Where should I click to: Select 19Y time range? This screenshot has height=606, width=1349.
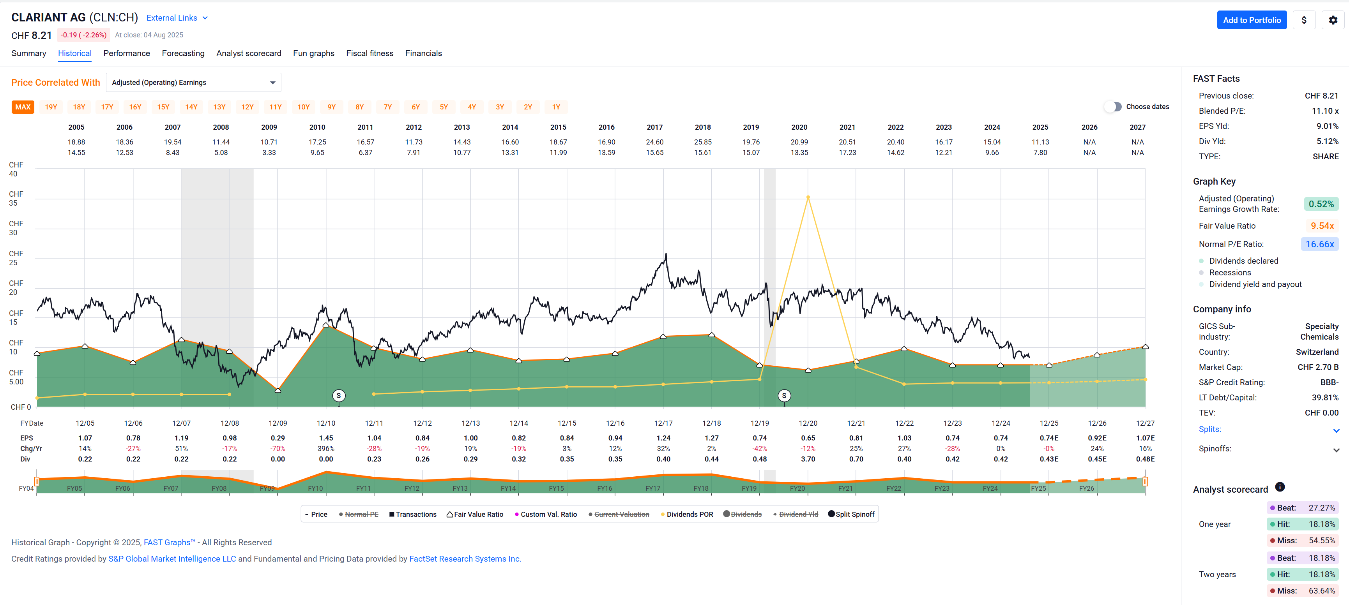tap(51, 107)
